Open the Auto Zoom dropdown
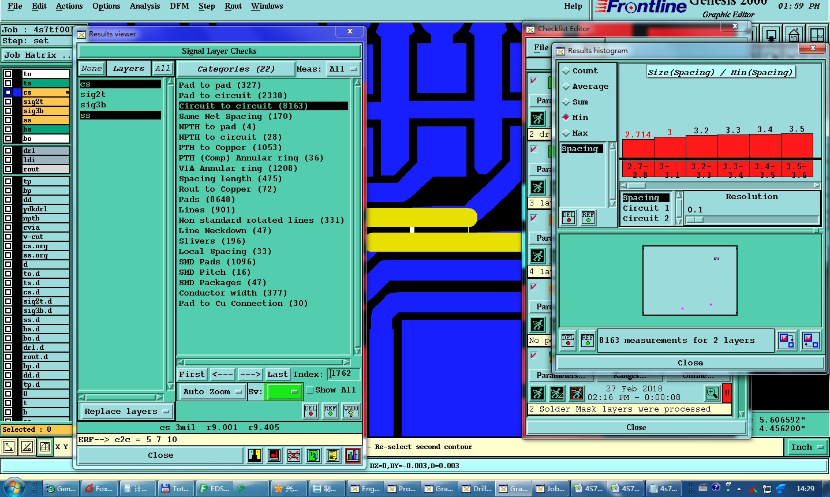 [212, 391]
